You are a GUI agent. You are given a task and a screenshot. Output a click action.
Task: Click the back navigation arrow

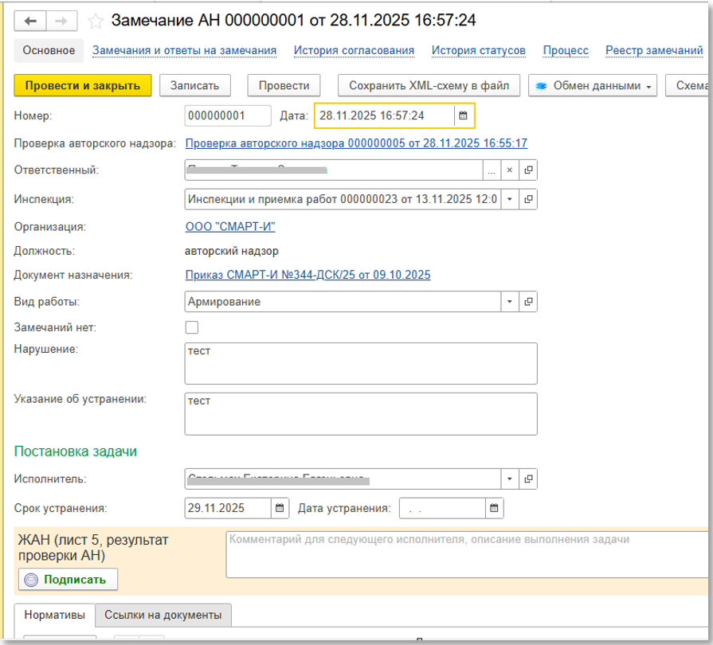[32, 21]
